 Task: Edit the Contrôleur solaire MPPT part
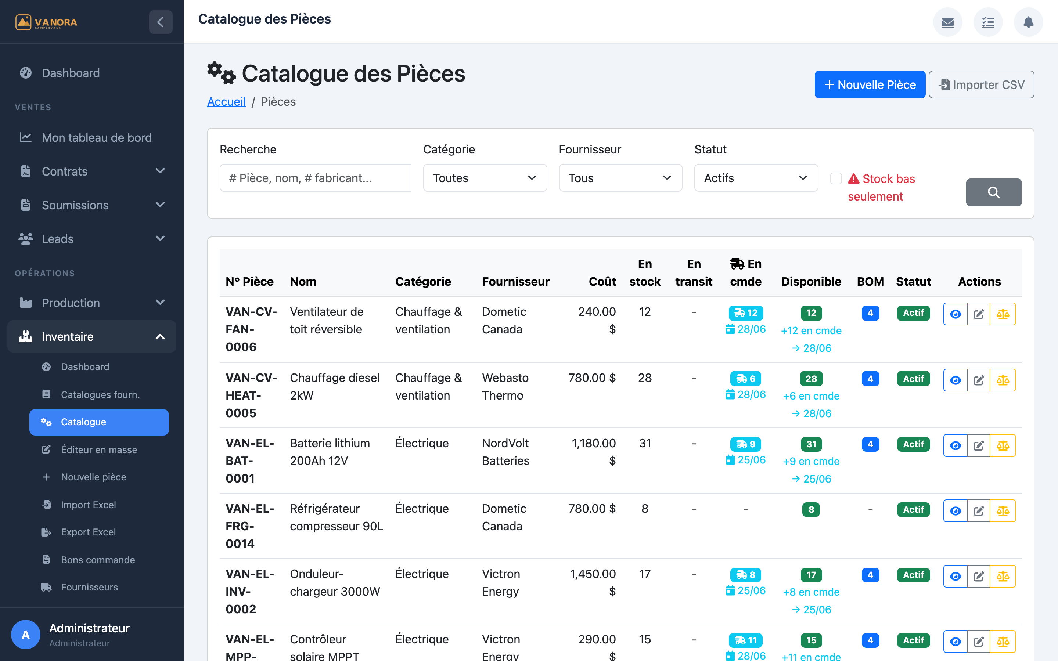click(978, 641)
